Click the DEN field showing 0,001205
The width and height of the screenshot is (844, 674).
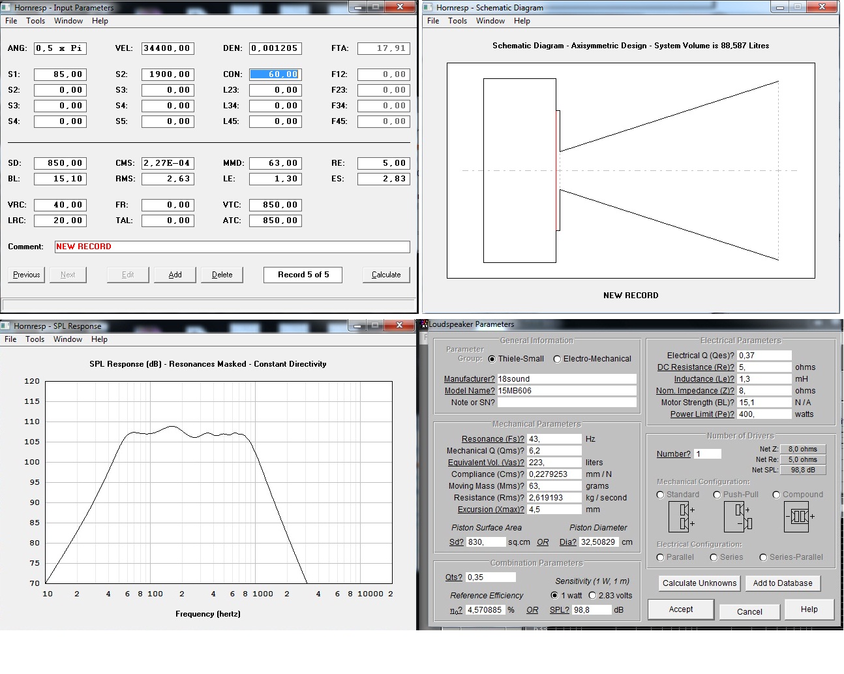click(x=275, y=48)
